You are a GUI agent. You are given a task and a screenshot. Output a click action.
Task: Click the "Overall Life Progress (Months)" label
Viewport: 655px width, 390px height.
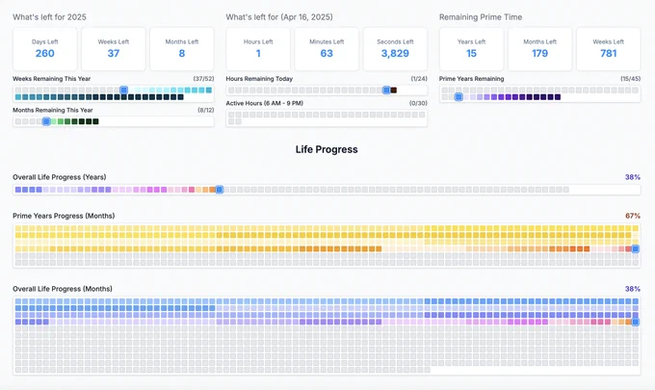(x=63, y=289)
